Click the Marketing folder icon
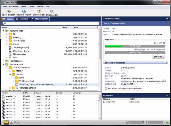The image size is (171, 126). click(x=10, y=37)
